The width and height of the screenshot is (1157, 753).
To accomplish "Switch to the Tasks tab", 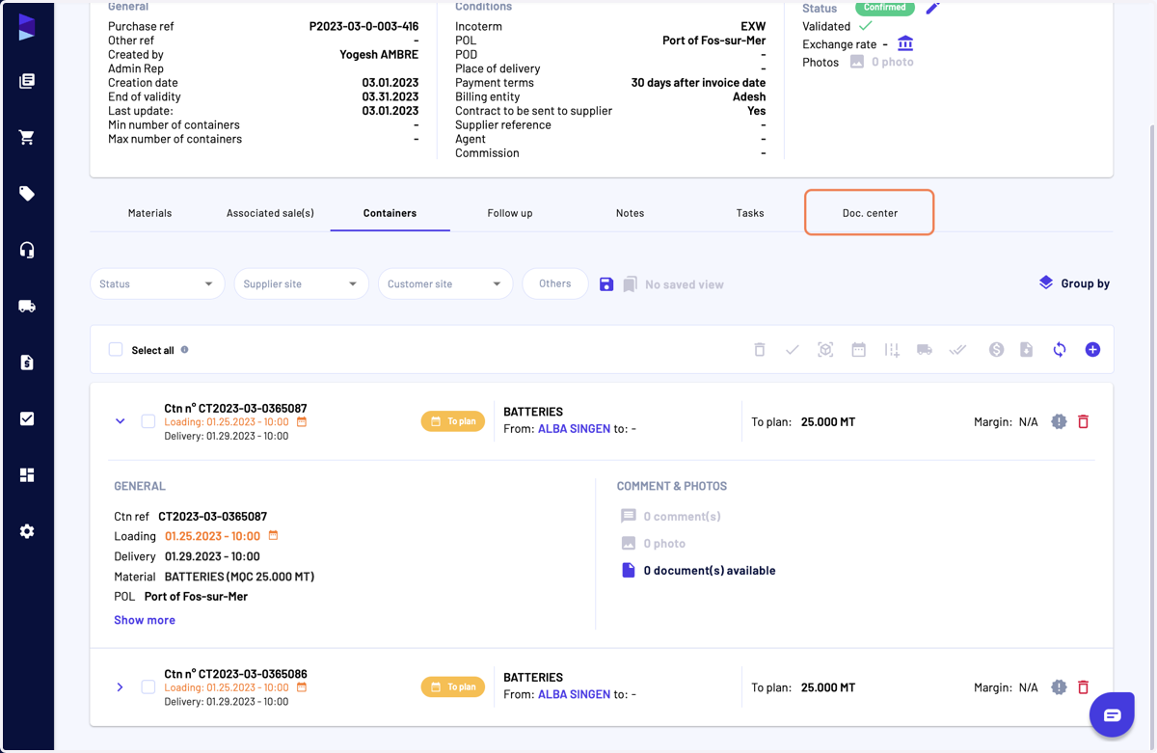I will click(x=750, y=213).
